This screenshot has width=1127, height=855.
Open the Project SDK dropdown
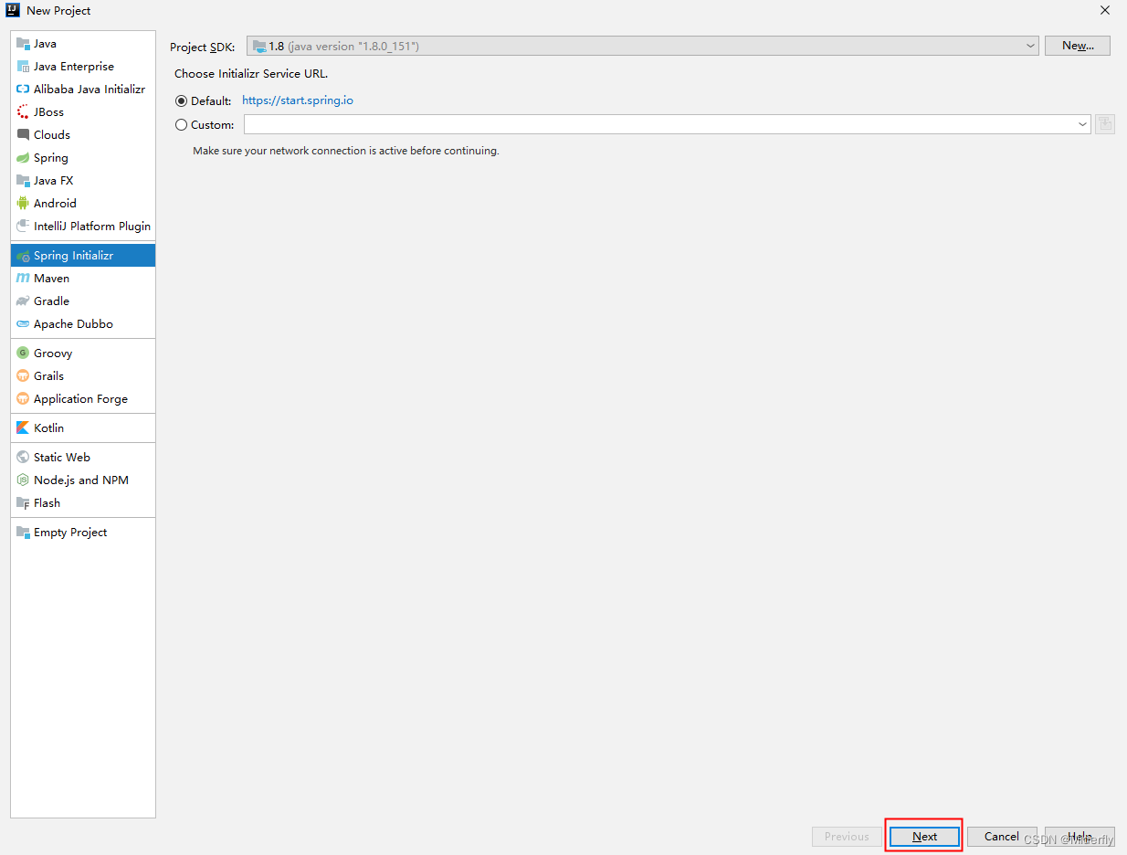click(x=642, y=46)
